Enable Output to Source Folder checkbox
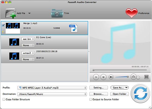This screenshot has width=152, height=109. 90,99
